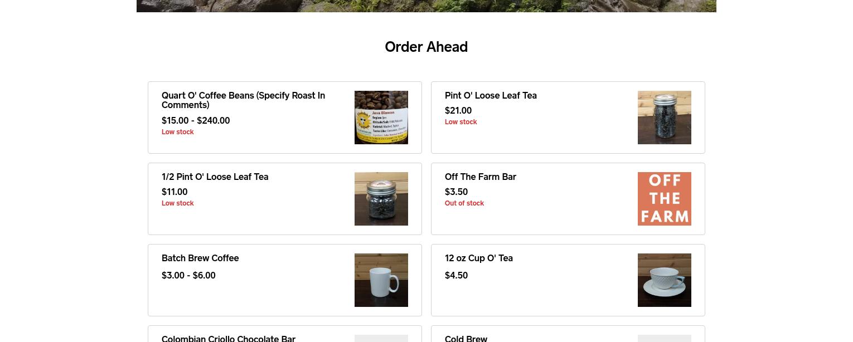853x342 pixels.
Task: Click the $4.50 tea price
Action: 456,275
